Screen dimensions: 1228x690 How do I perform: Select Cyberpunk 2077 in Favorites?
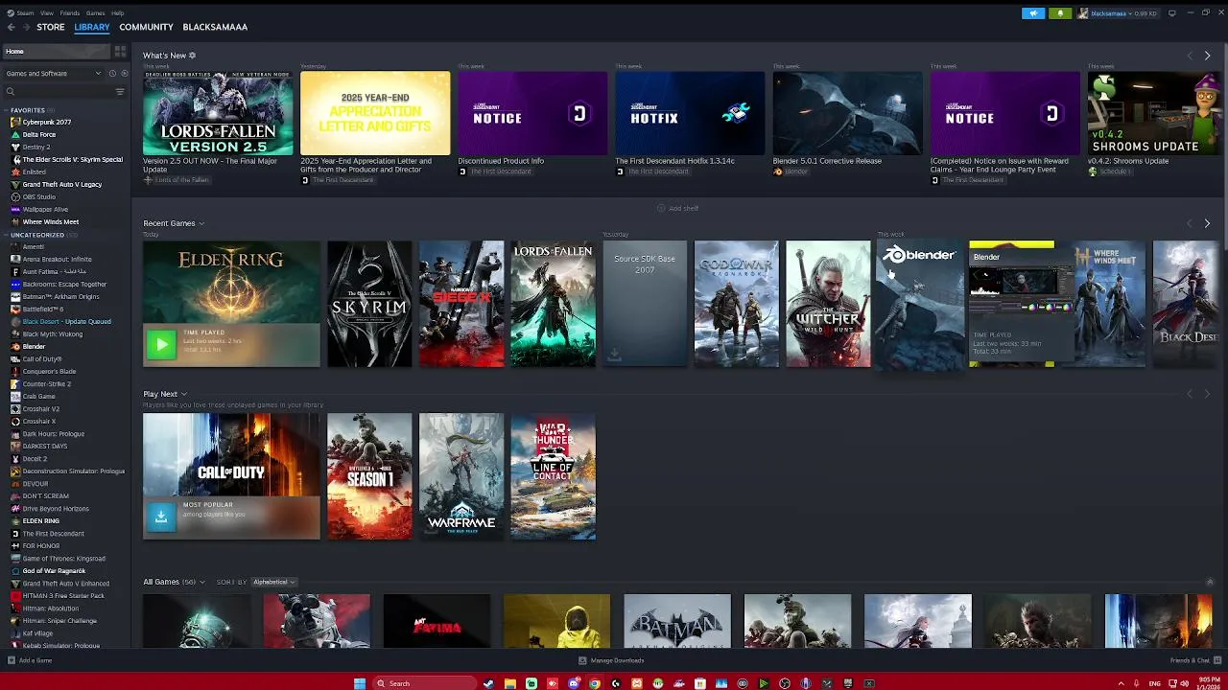(47, 122)
